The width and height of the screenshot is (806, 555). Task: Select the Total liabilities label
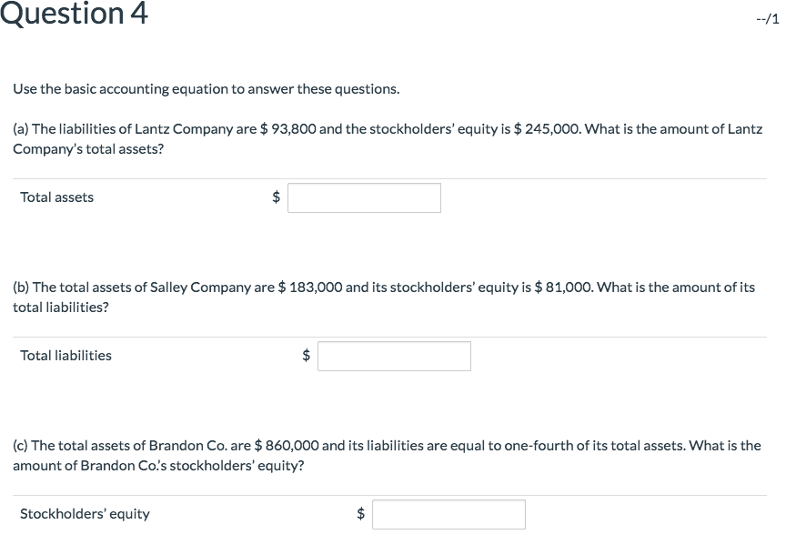pyautogui.click(x=65, y=356)
